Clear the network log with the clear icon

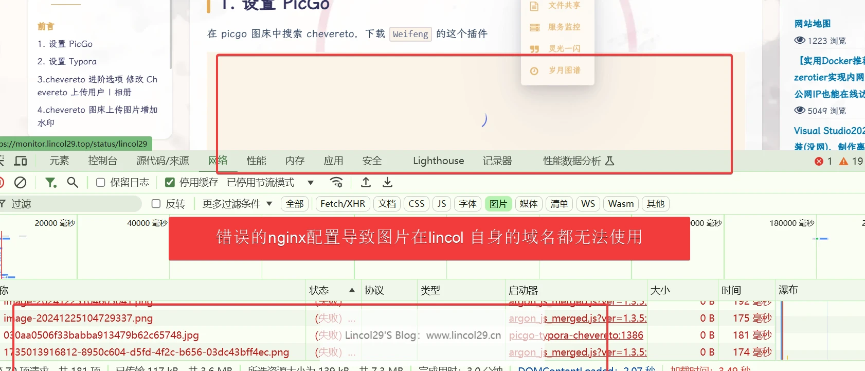(x=20, y=182)
